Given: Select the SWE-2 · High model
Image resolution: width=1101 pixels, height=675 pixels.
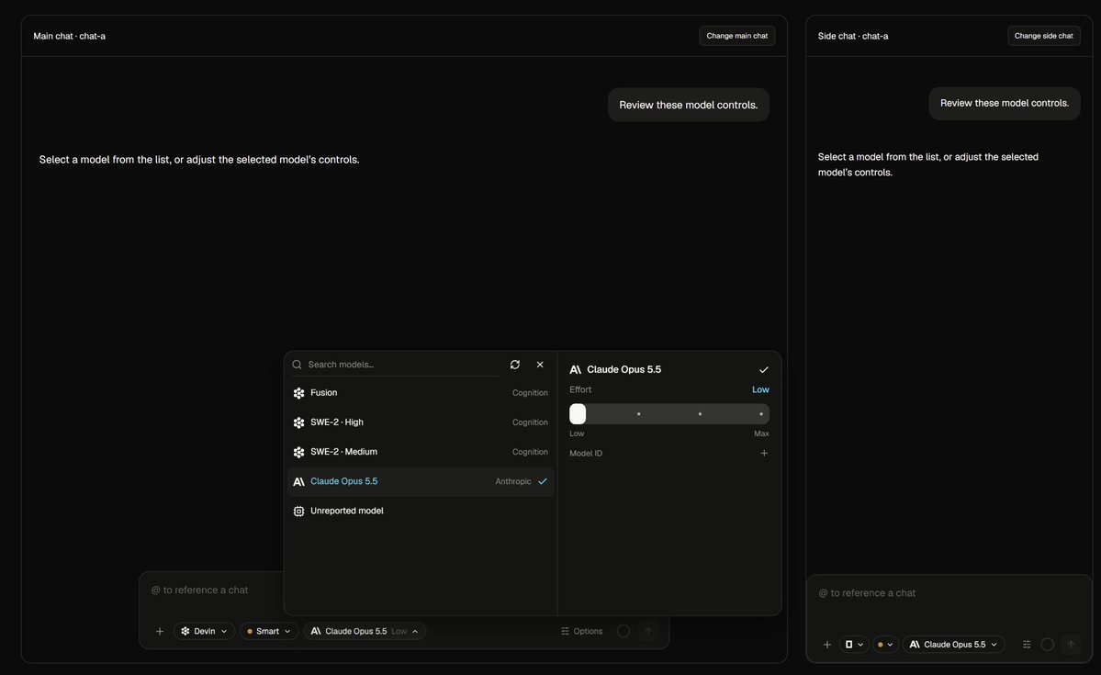Looking at the screenshot, I should (421, 422).
